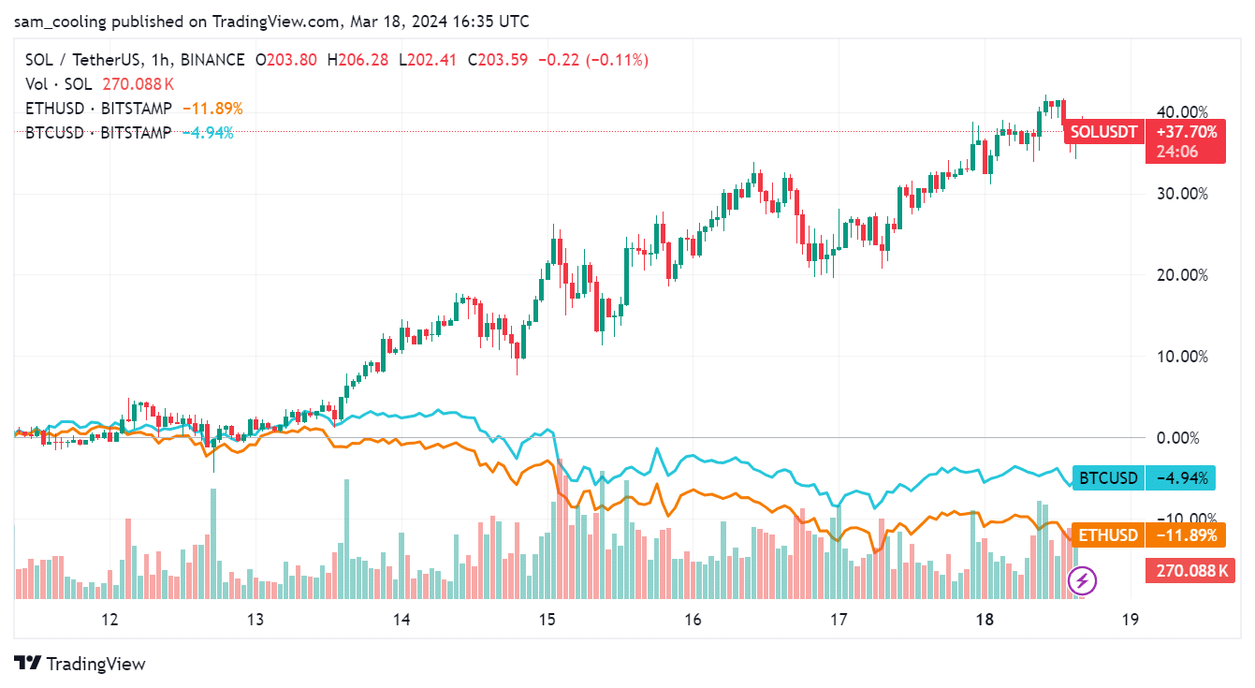Click the SOL / TetherUS symbol title

click(81, 60)
